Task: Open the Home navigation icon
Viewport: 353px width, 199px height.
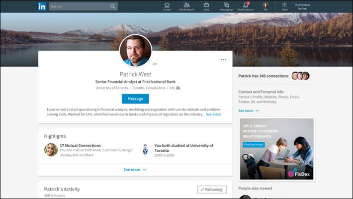Action: [167, 6]
